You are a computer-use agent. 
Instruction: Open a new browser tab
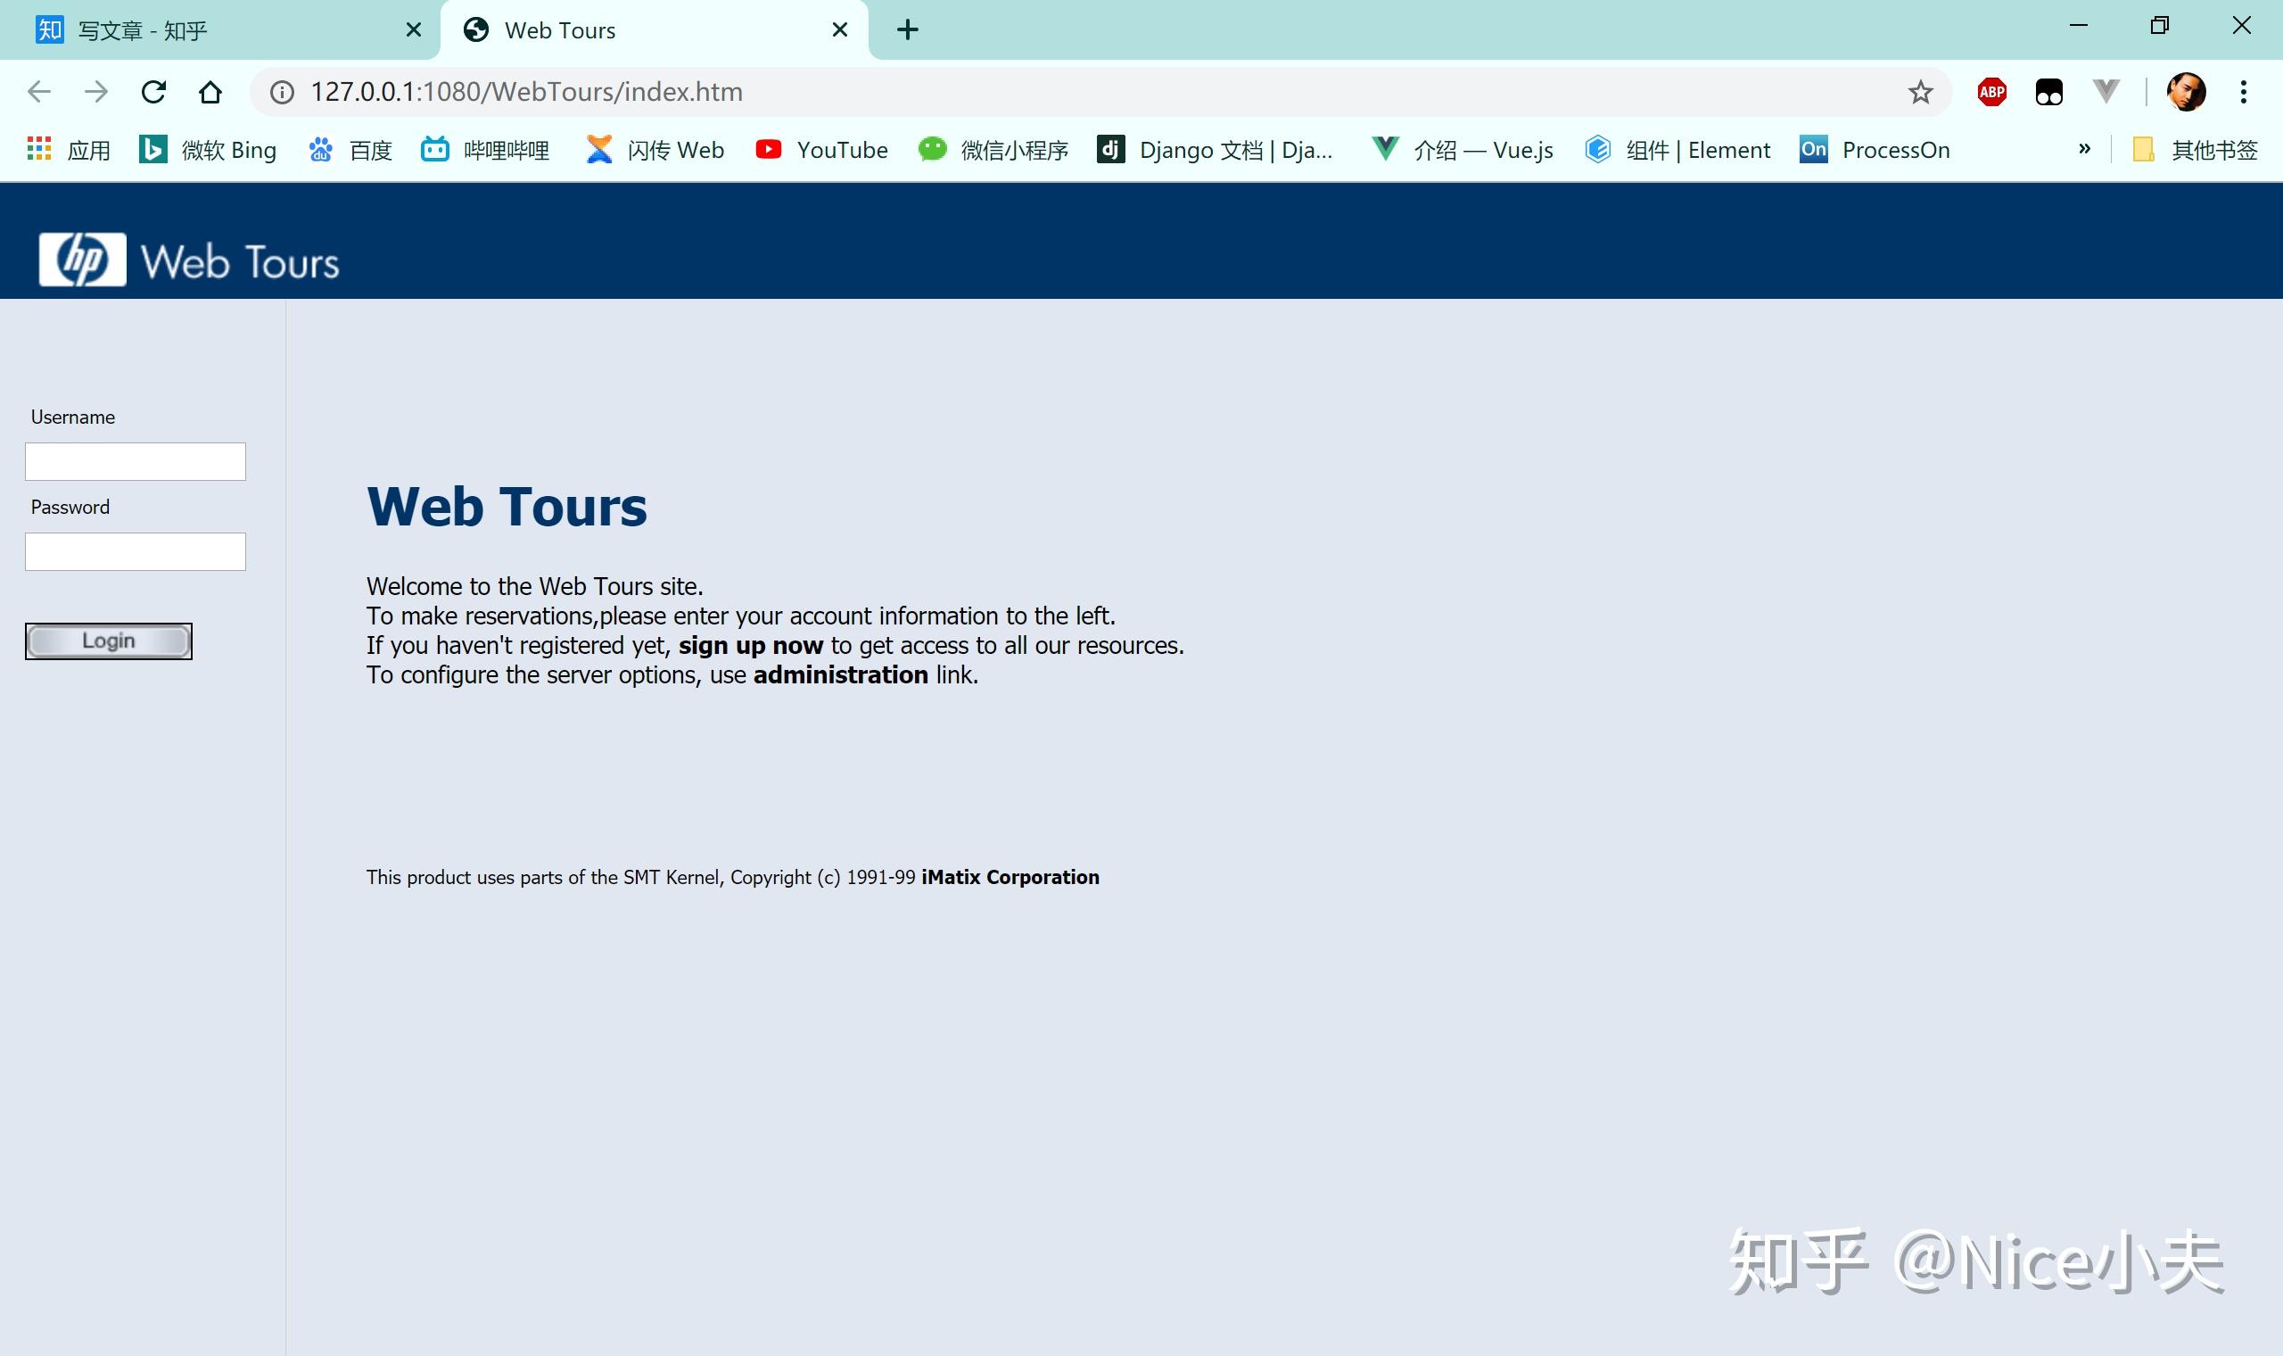tap(907, 30)
